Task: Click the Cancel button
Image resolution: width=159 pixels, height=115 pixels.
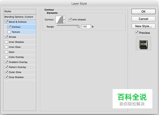Action: pos(143,19)
